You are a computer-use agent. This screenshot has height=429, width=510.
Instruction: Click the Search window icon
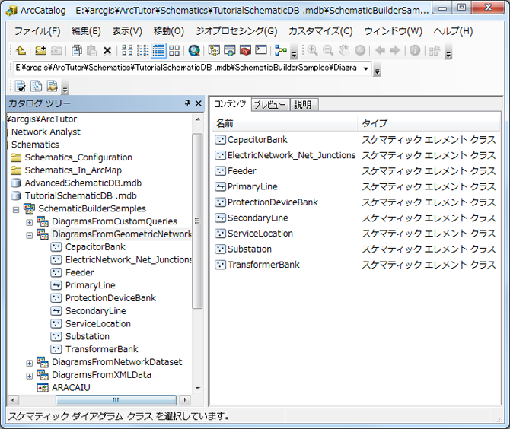[194, 51]
